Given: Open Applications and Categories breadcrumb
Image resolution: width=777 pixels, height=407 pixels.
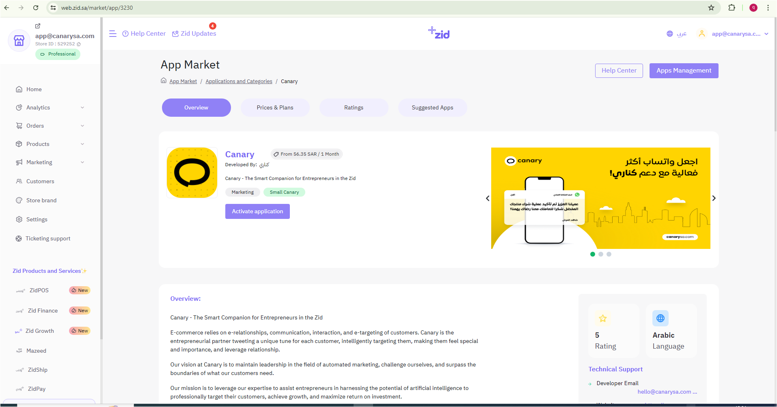Looking at the screenshot, I should (x=239, y=81).
